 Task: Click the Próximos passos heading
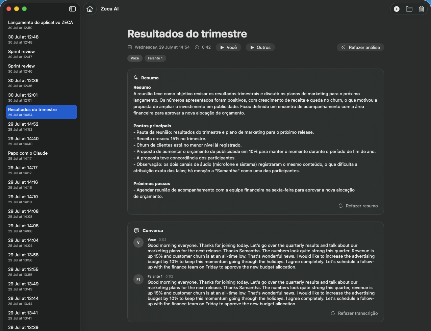point(152,183)
